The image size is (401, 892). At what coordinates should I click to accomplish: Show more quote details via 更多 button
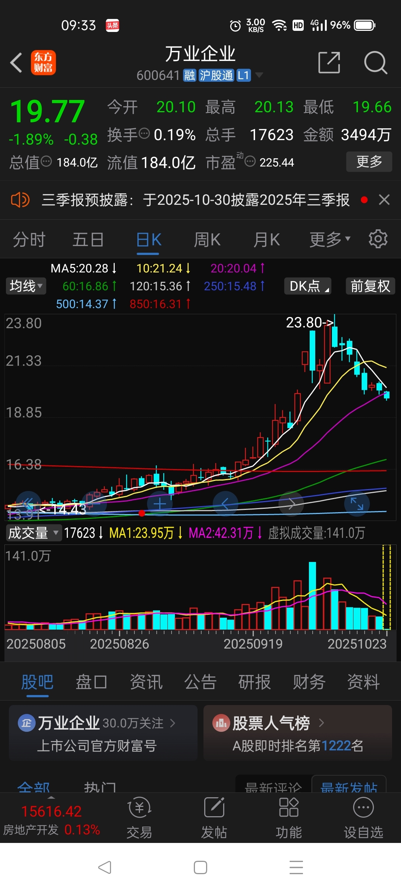coord(369,162)
